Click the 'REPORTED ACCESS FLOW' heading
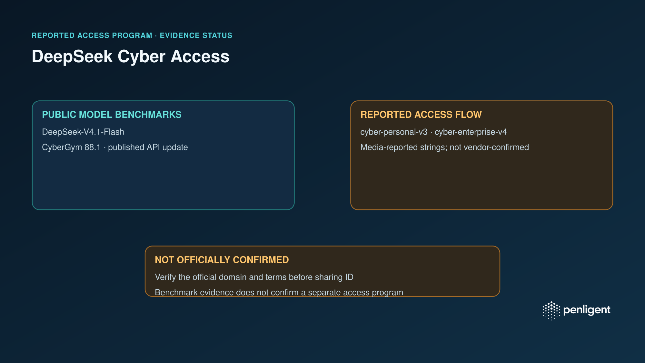The height and width of the screenshot is (363, 645). point(421,115)
